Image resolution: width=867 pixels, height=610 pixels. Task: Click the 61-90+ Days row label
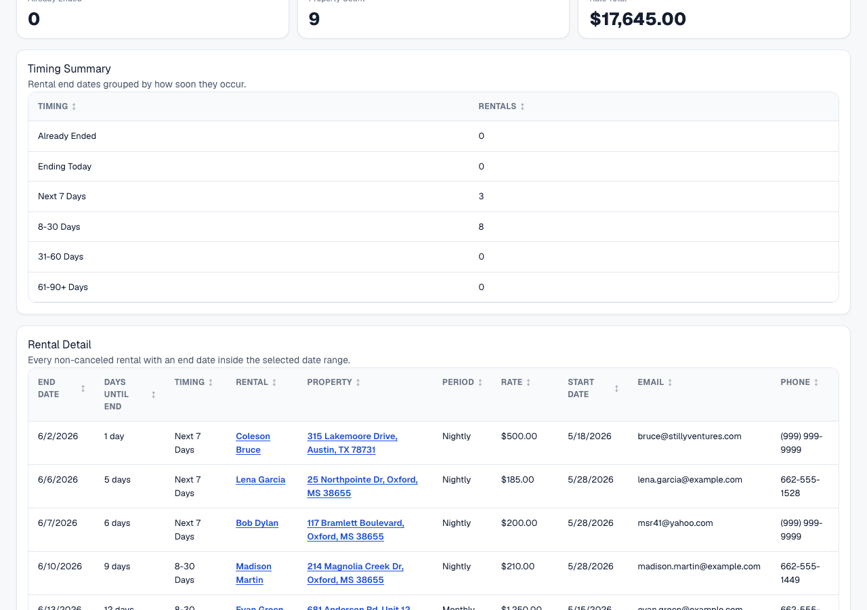[63, 287]
